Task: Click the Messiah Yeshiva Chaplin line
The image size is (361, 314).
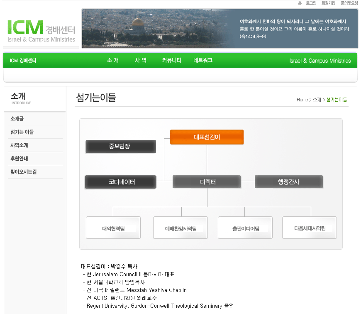Action: [135, 290]
